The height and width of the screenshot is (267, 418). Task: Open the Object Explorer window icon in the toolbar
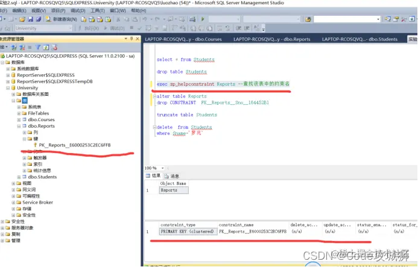tap(388, 19)
